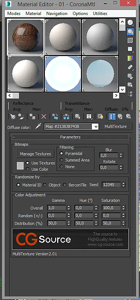This screenshot has width=140, height=300.
Task: Open the Navigation menu
Action: (57, 14)
